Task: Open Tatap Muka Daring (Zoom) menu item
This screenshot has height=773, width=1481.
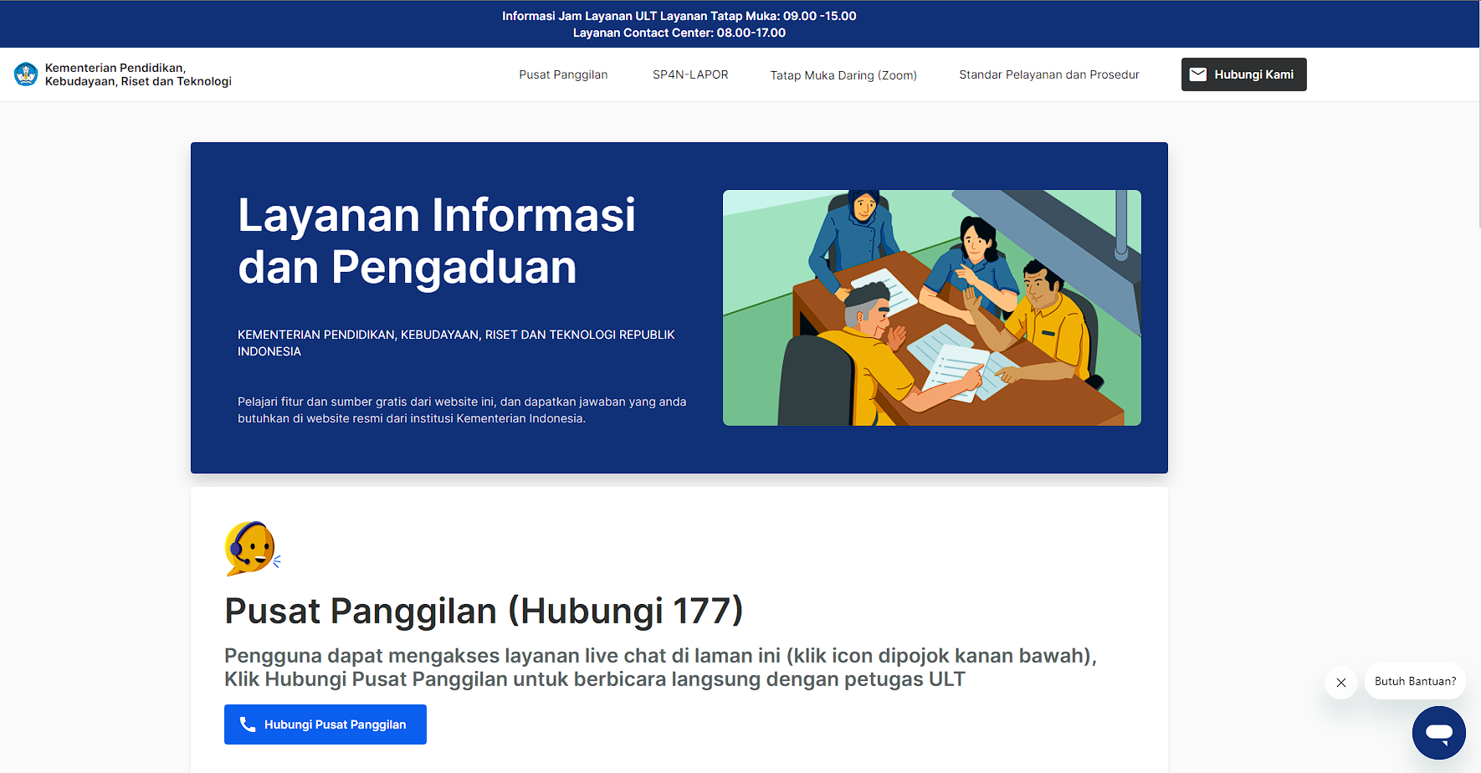Action: (843, 74)
